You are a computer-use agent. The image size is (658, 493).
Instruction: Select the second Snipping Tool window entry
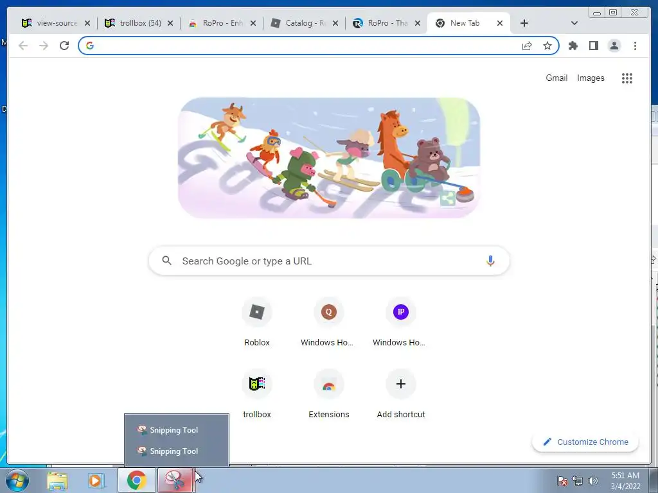pos(177,451)
